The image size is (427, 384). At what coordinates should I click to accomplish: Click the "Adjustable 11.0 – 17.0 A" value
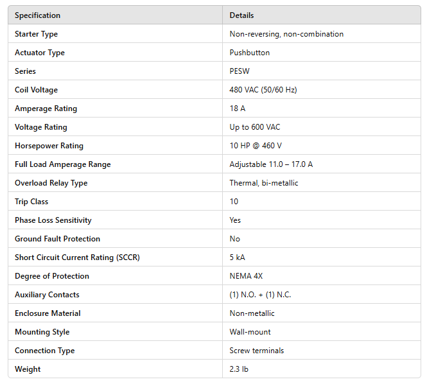(271, 164)
